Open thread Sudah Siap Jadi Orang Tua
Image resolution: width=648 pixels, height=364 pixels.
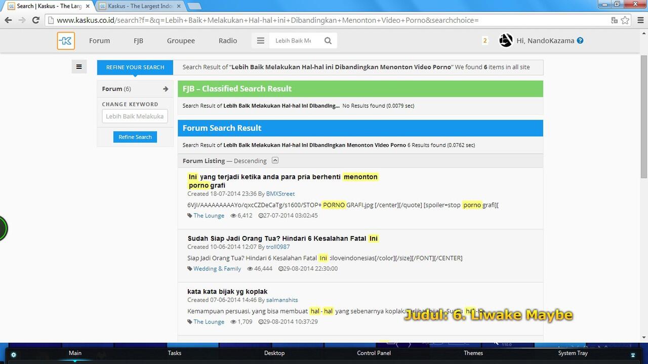pyautogui.click(x=283, y=239)
